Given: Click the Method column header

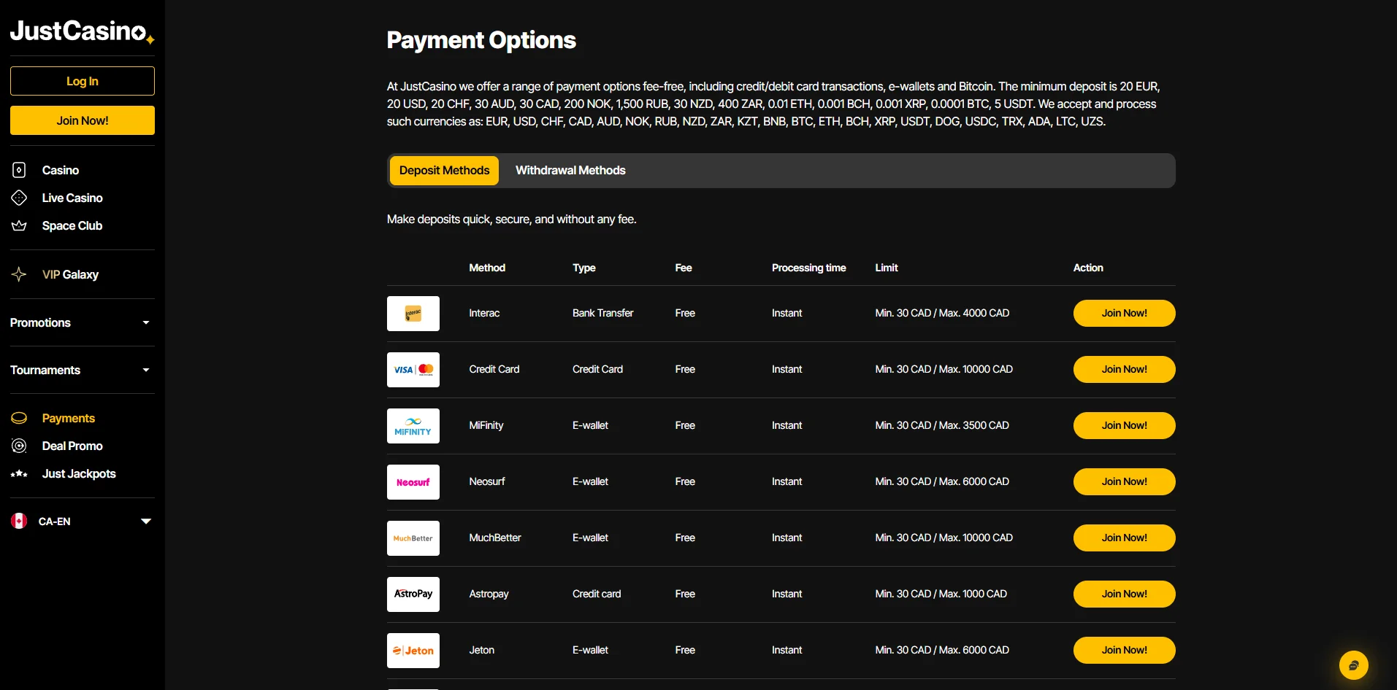Looking at the screenshot, I should [487, 268].
